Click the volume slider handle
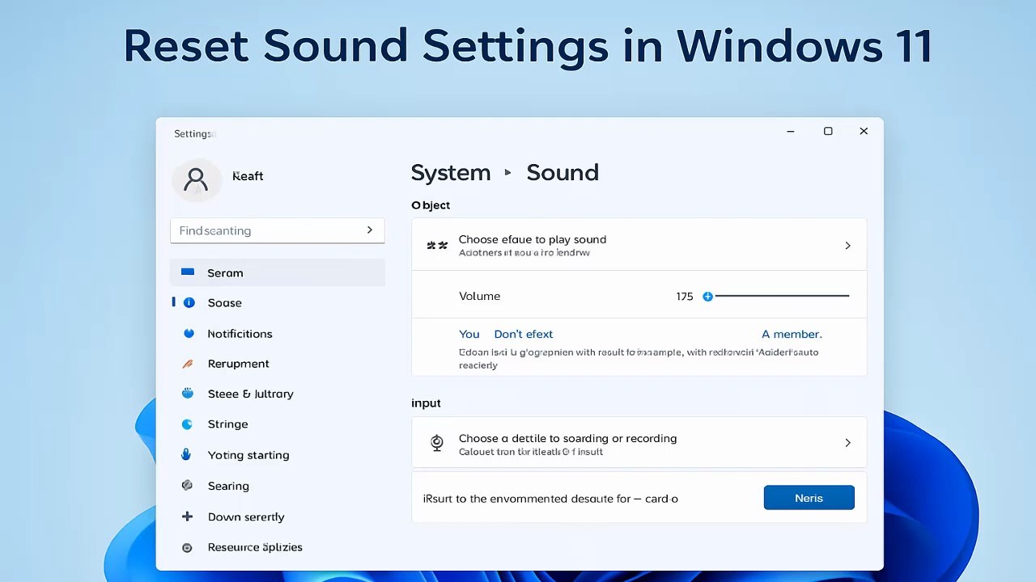The height and width of the screenshot is (582, 1036). click(708, 297)
